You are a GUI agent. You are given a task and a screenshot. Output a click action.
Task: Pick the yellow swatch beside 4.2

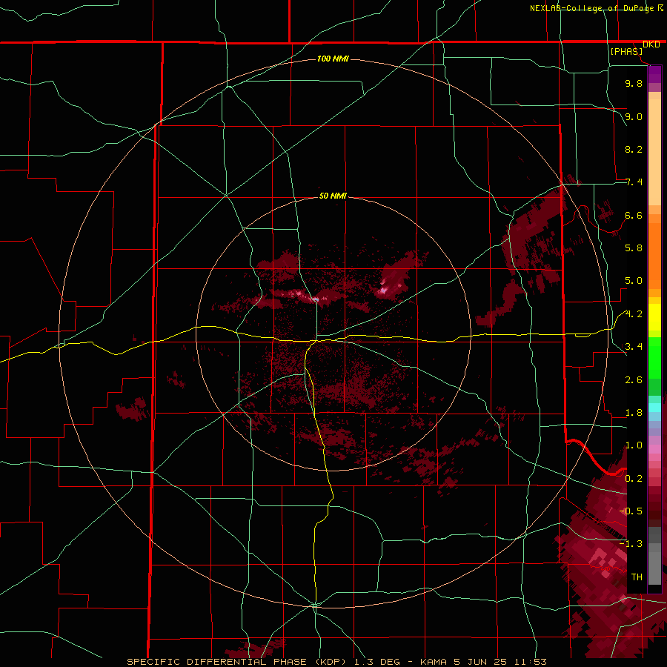pos(654,317)
